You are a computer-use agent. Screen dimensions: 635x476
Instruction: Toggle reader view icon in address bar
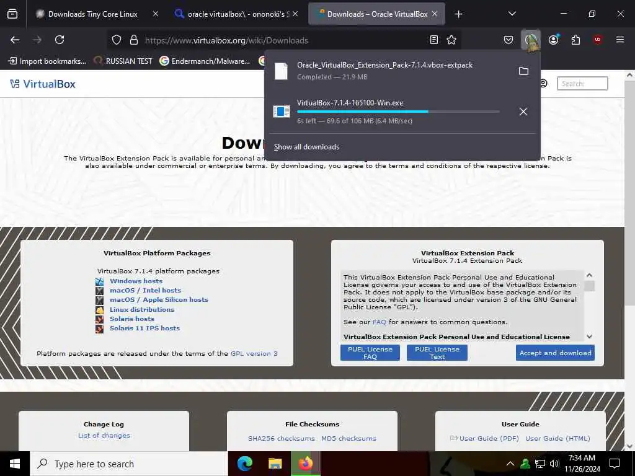coord(433,40)
